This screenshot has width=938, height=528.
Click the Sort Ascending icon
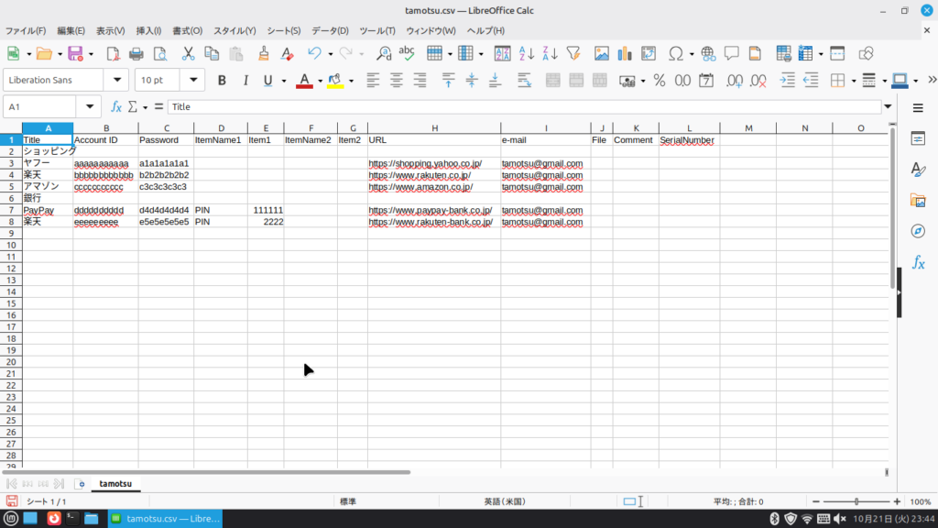[527, 53]
